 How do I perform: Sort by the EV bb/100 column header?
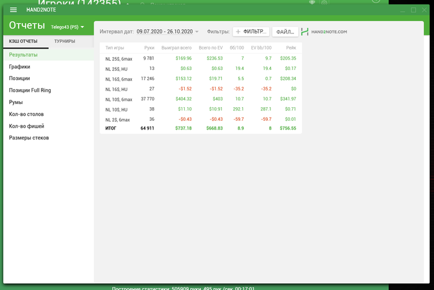coord(261,48)
